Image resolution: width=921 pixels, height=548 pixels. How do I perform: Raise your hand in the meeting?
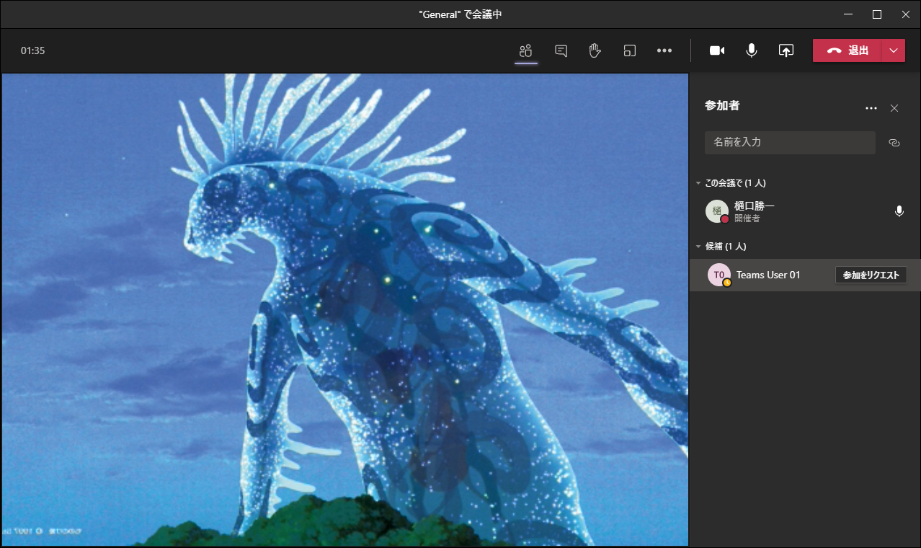(595, 50)
